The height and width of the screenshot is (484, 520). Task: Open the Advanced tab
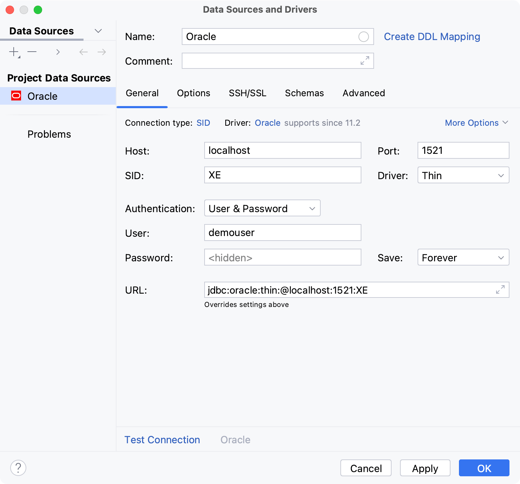click(364, 93)
